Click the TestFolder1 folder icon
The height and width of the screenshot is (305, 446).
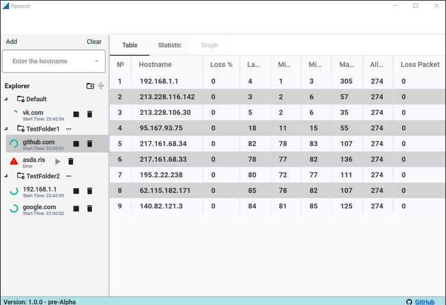tap(21, 129)
